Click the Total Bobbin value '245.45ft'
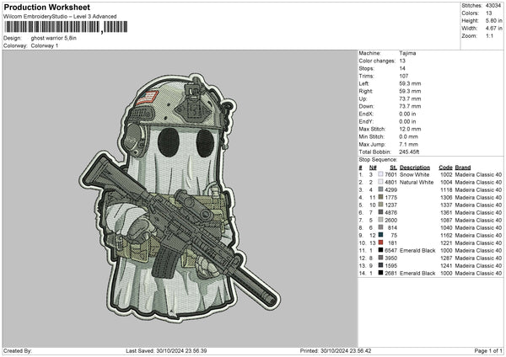 409,152
